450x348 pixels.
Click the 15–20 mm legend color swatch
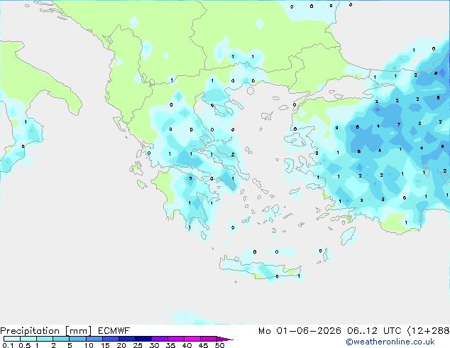click(110, 339)
